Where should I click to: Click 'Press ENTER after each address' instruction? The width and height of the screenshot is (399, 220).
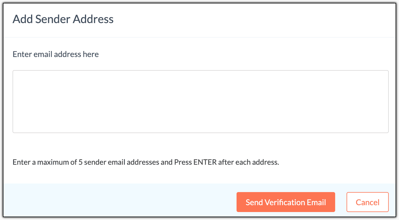point(227,162)
